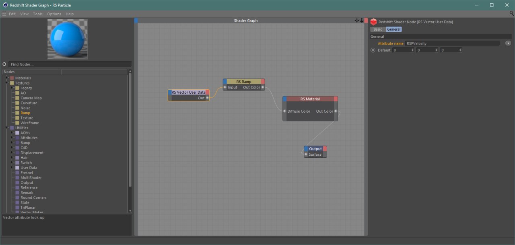Click the Input port on RS Ramp node
The width and height of the screenshot is (515, 245).
coord(225,87)
